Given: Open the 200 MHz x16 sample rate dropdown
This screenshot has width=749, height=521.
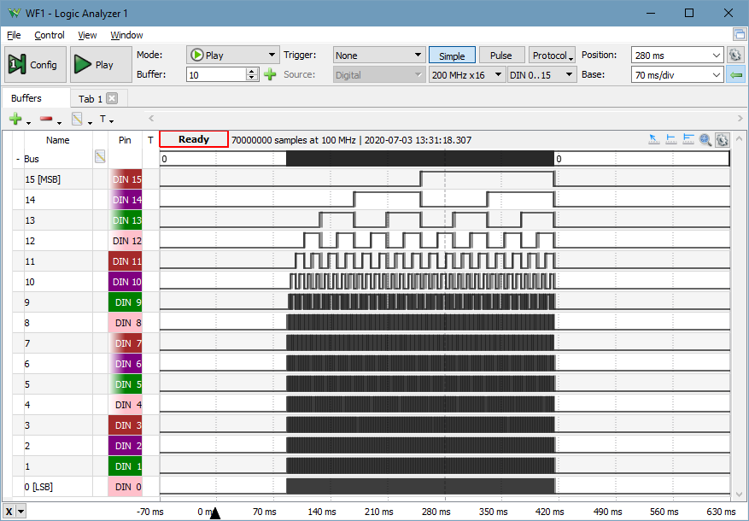Looking at the screenshot, I should click(465, 74).
